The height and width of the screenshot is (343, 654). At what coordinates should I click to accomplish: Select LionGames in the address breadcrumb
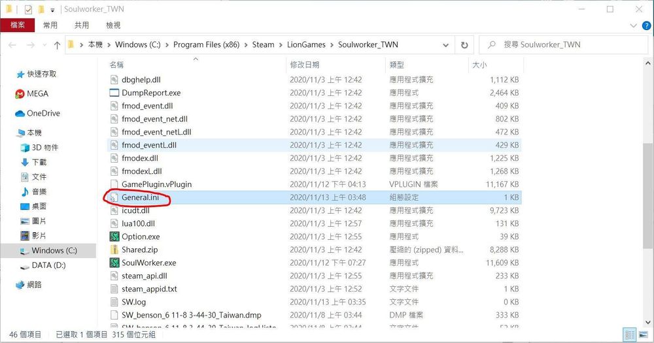click(307, 44)
